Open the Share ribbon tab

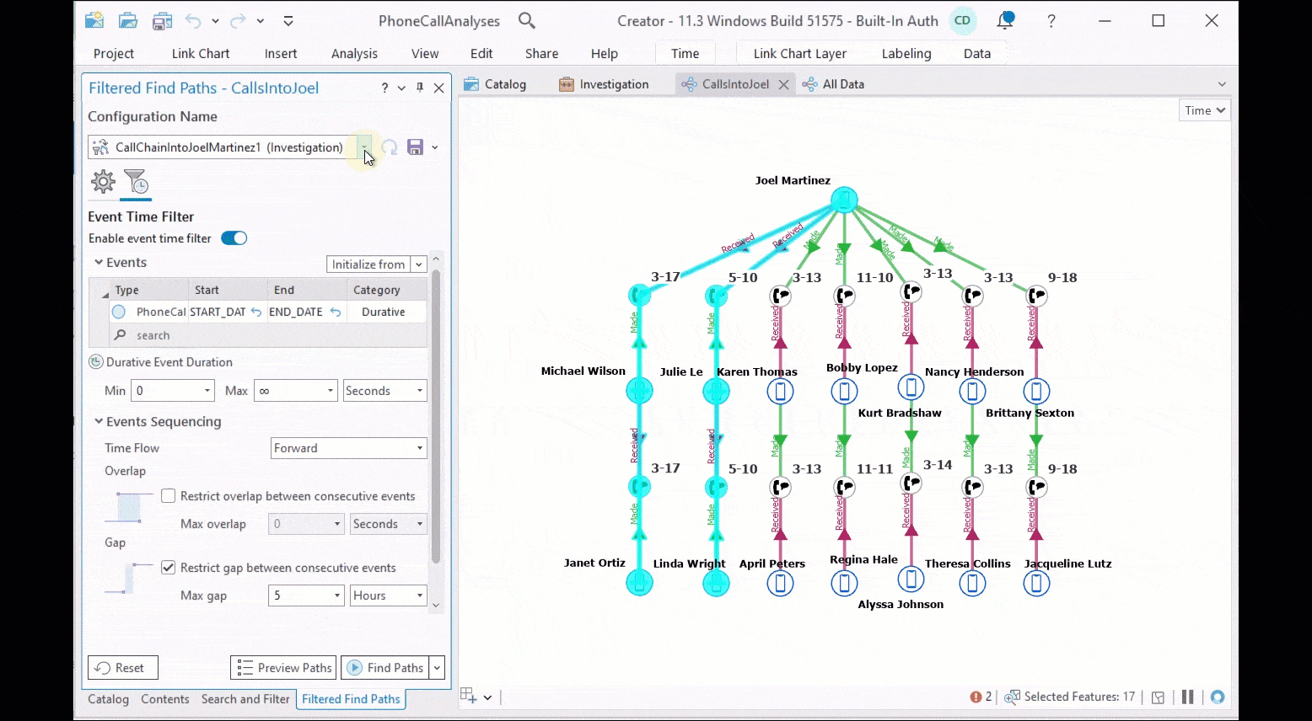click(542, 53)
